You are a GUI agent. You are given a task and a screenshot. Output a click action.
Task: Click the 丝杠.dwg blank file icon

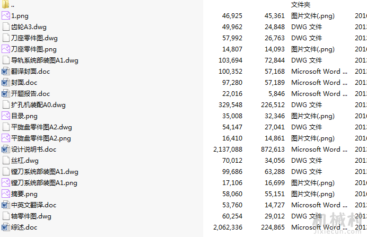tap(6, 160)
